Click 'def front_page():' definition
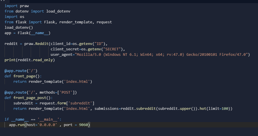 [x=23, y=76]
